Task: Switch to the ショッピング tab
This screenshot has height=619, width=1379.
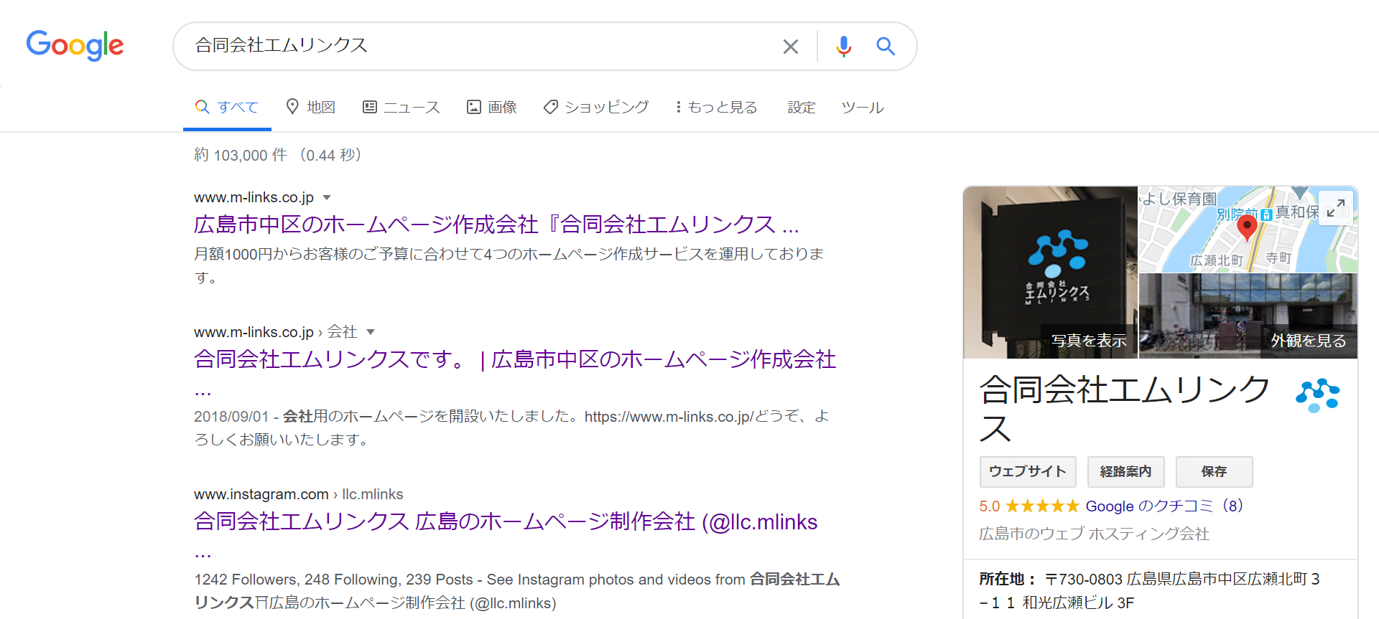Action: click(x=596, y=107)
